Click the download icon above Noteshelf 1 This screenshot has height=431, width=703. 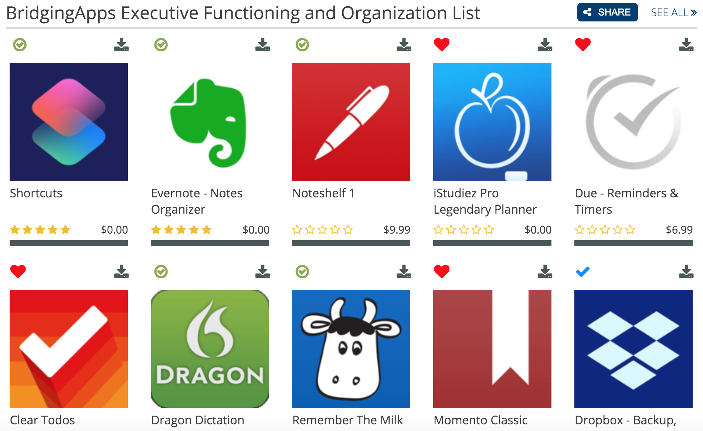pos(404,44)
